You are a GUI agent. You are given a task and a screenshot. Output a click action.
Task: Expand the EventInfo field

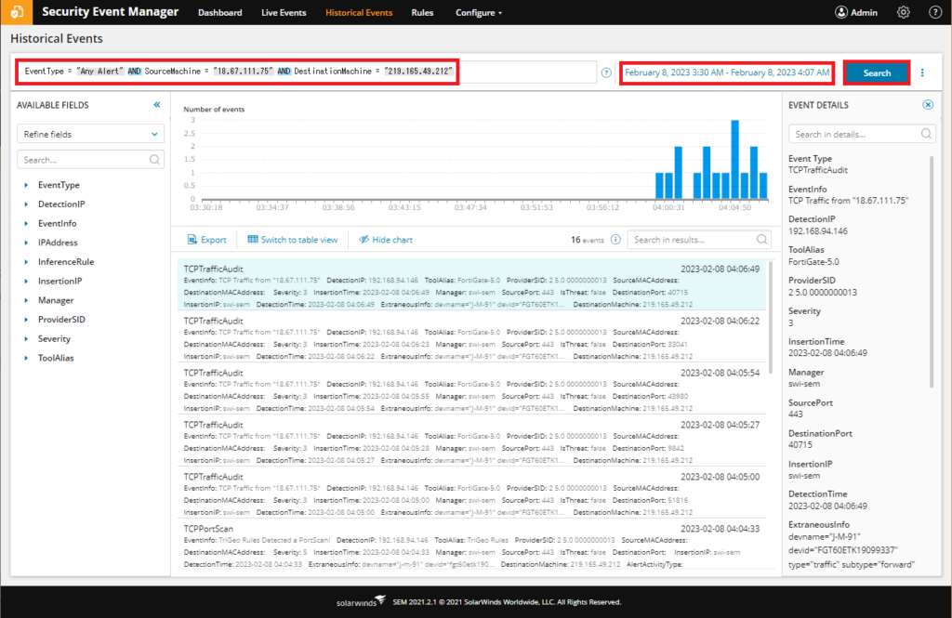[x=26, y=223]
